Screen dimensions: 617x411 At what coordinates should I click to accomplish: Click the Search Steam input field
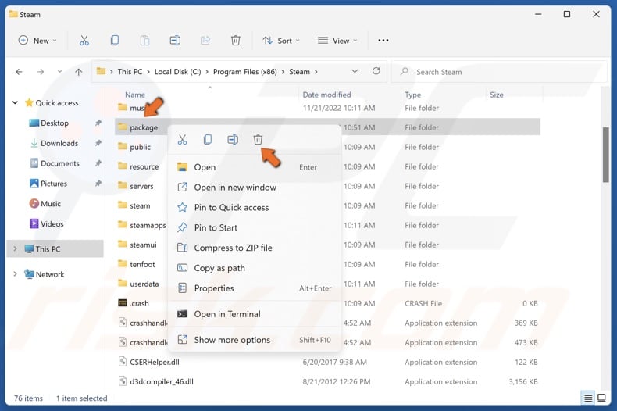[x=499, y=72]
